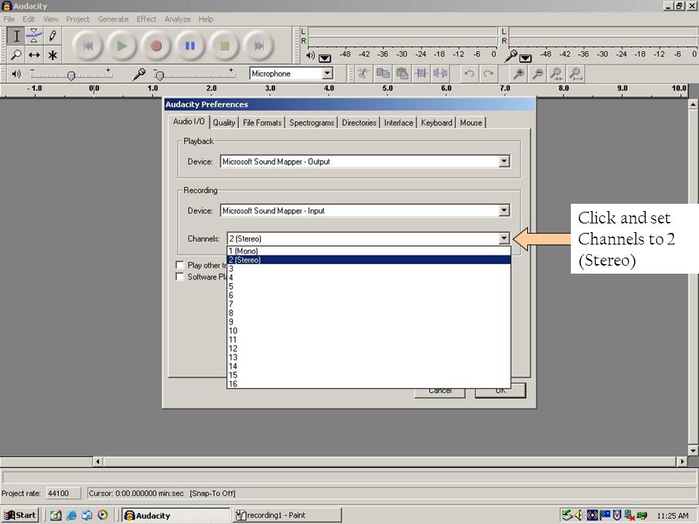Click the Windows Start button
Image resolution: width=699 pixels, height=524 pixels.
[20, 515]
